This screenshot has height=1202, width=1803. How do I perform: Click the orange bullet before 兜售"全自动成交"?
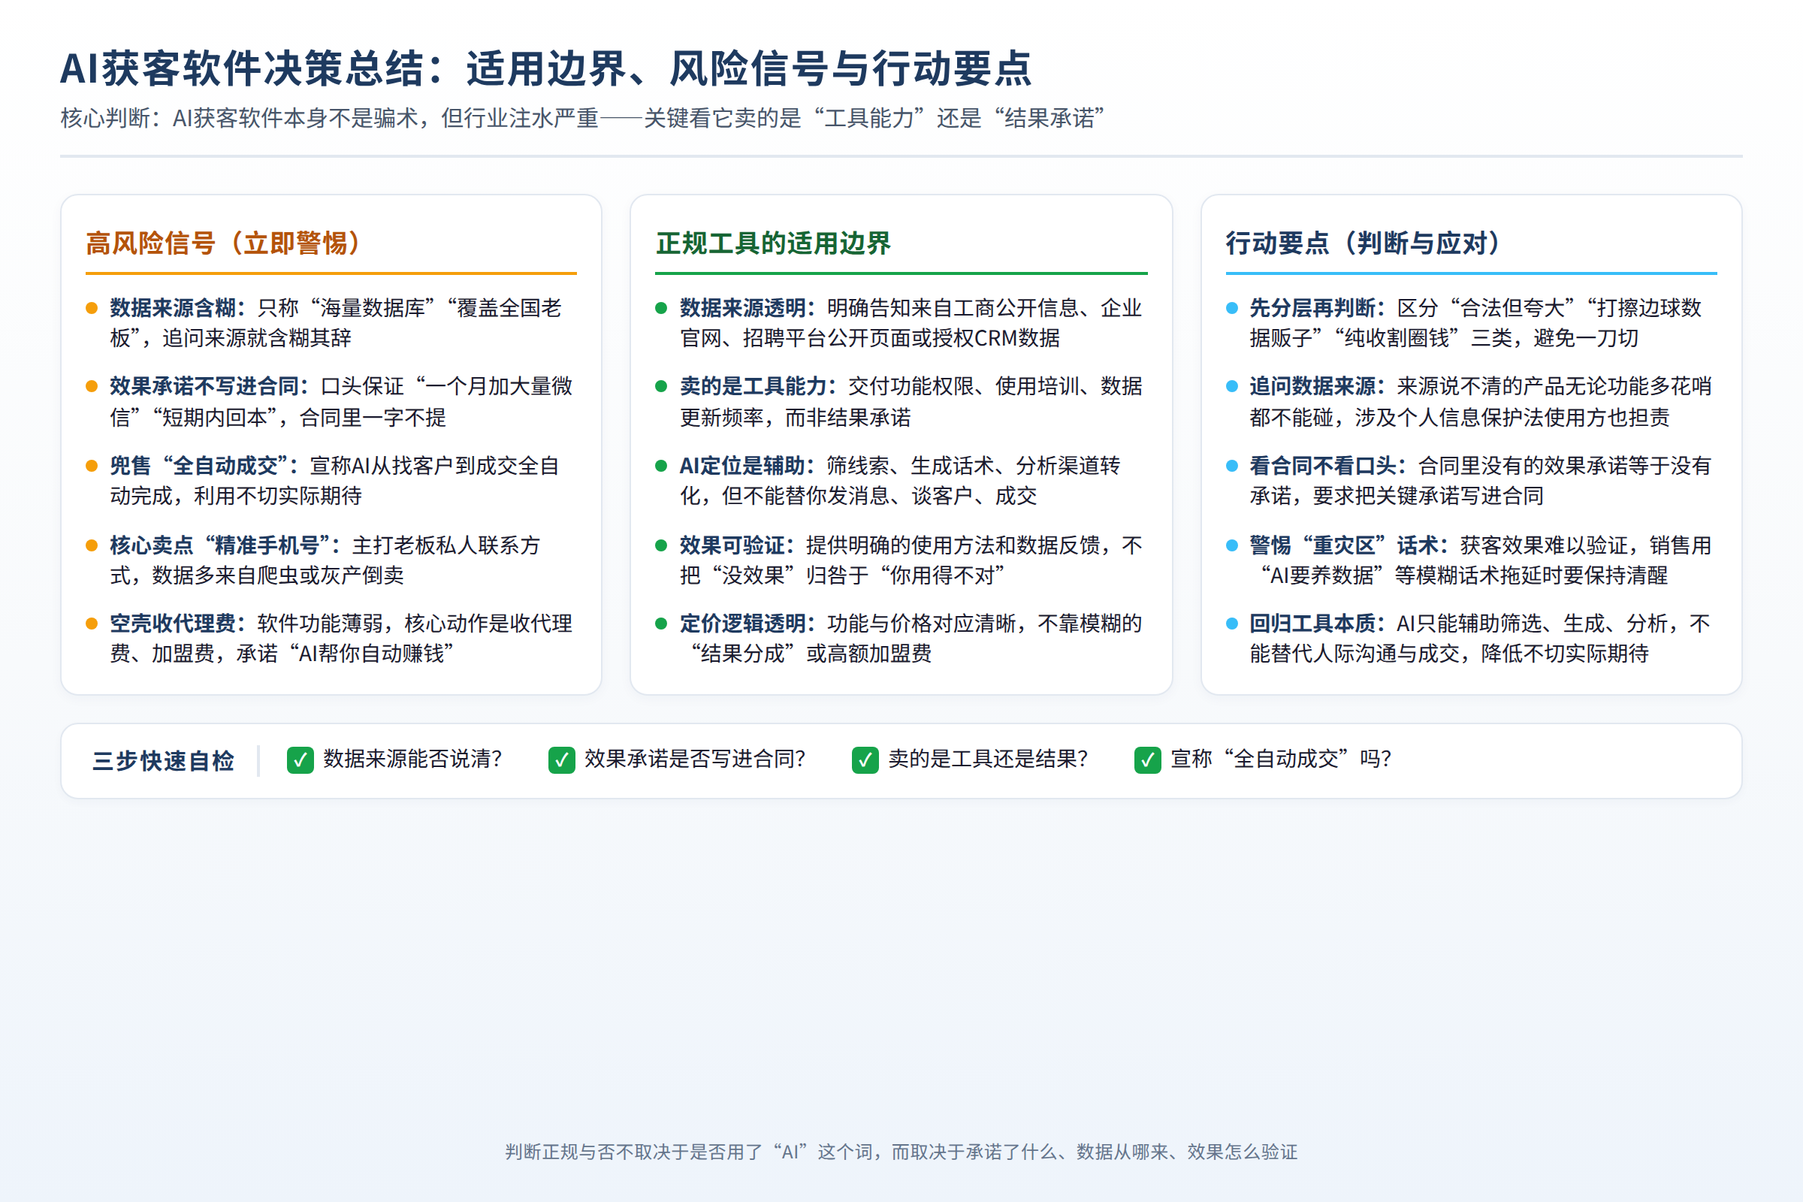coord(91,466)
